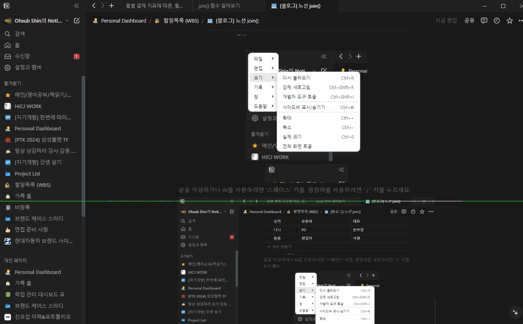Open the embedded image showing 전체 화면 토글 menu
This screenshot has width=523, height=324.
coord(306,106)
